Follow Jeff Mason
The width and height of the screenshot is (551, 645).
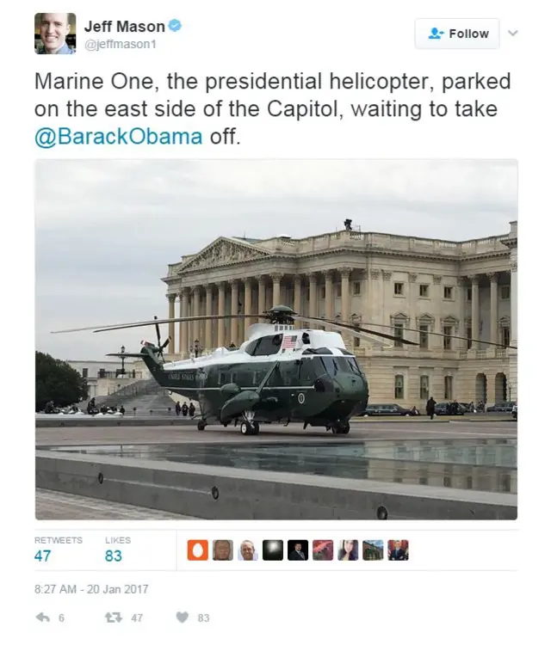click(x=457, y=34)
